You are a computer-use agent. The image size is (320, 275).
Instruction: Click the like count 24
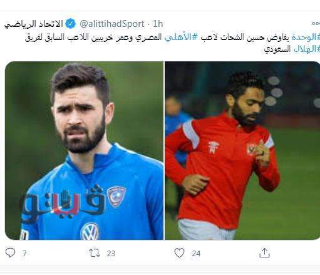coord(196,254)
